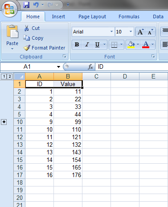Screen dimensions: 168x207
Task: Click the Redo arrow icon
Action: coord(50,5)
